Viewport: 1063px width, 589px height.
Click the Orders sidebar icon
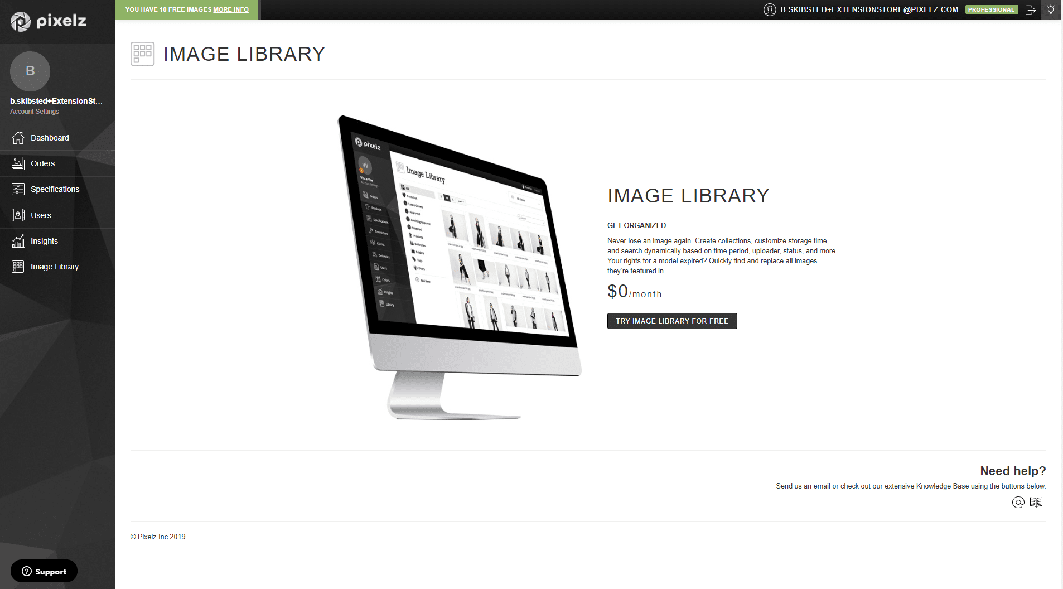point(18,163)
